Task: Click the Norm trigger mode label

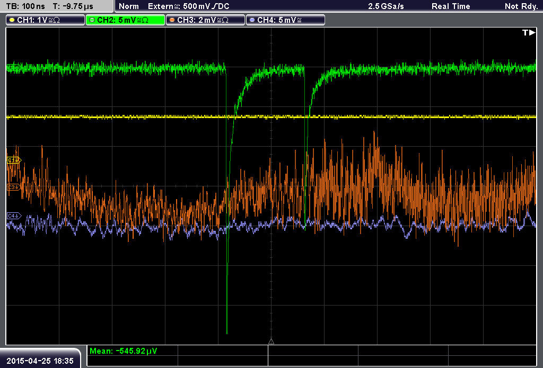Action: (129, 6)
